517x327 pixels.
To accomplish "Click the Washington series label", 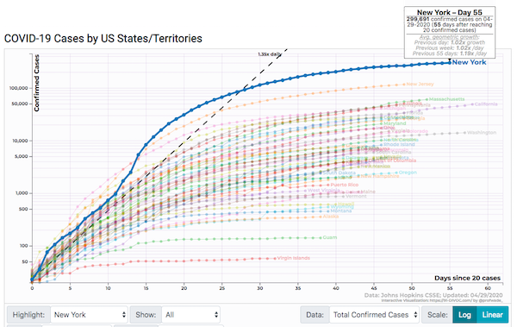I will click(x=482, y=133).
